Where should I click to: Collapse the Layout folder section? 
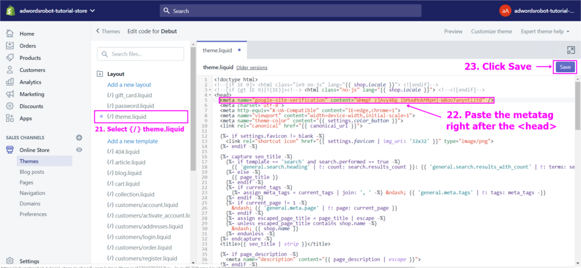(100, 74)
